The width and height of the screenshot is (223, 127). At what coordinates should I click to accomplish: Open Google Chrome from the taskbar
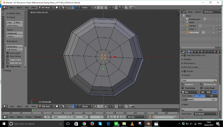pyautogui.click(x=84, y=124)
